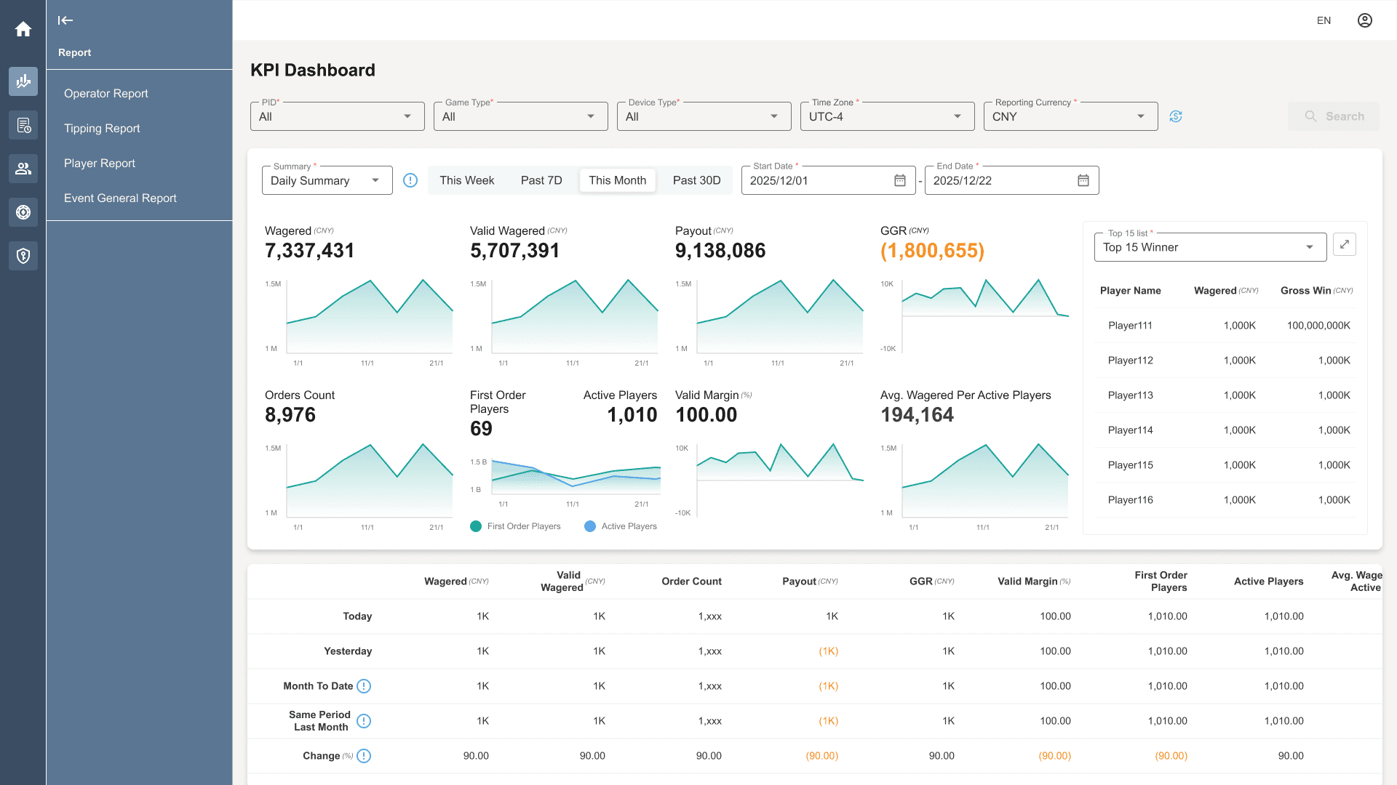Open the End Date calendar picker
The height and width of the screenshot is (785, 1397).
click(x=1083, y=180)
